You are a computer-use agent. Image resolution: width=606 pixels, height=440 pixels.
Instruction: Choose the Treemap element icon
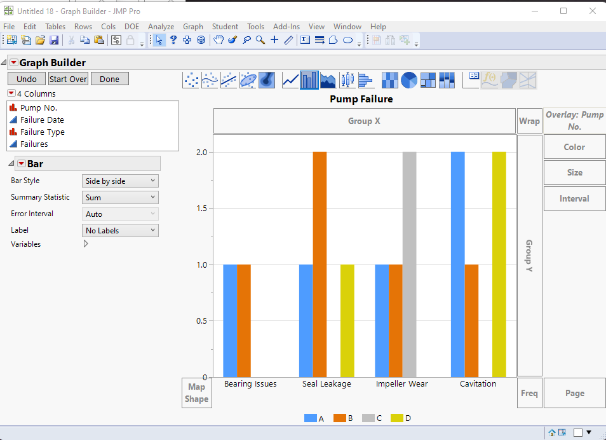428,80
